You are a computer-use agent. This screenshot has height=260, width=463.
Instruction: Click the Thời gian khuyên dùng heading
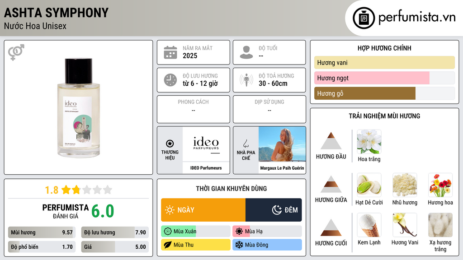[x=231, y=188]
